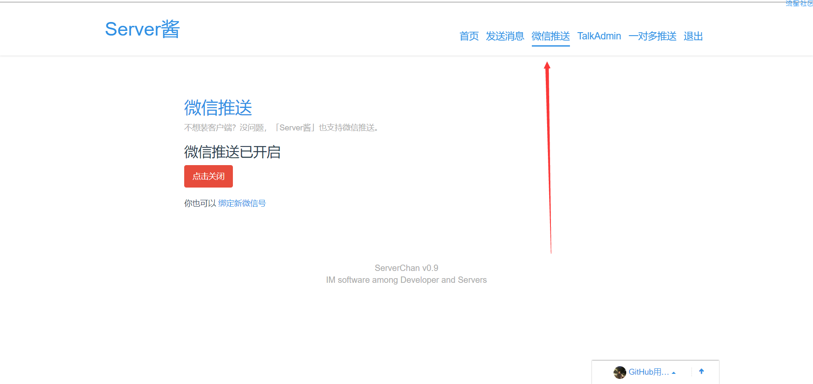Click the ServerChan v0.9 footer text
Screen dimensions: 813x384
[406, 268]
